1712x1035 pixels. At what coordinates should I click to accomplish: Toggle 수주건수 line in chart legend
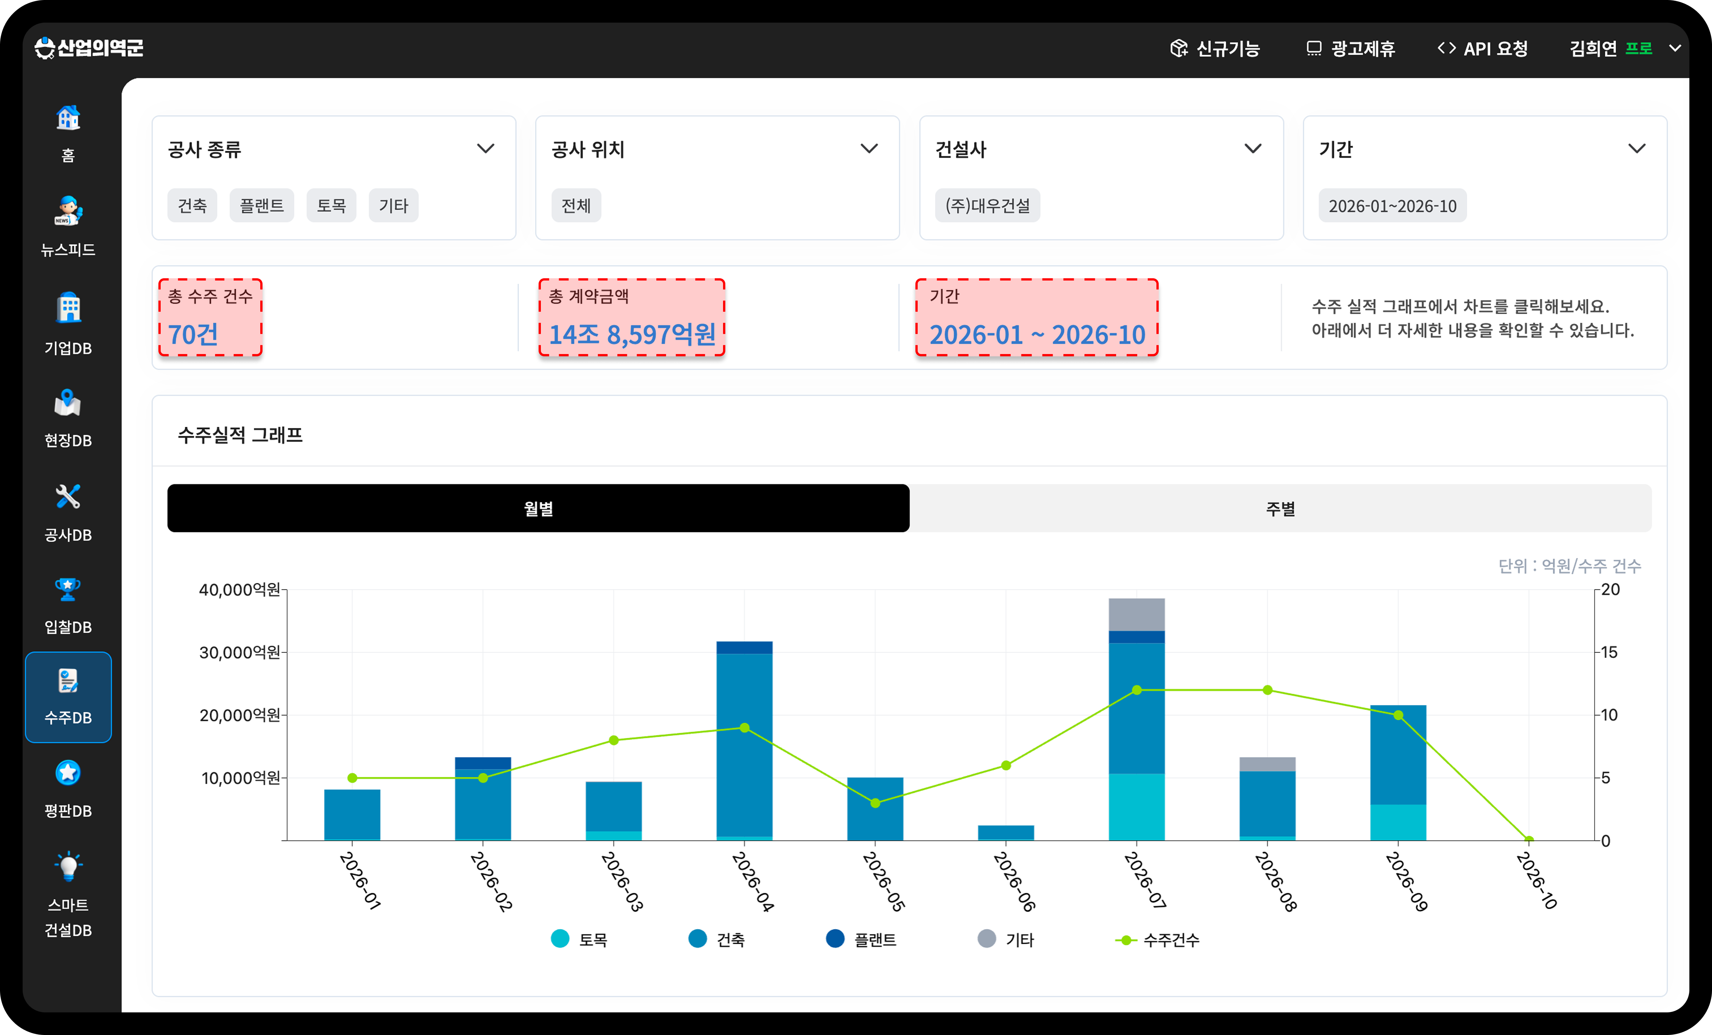(x=1157, y=940)
